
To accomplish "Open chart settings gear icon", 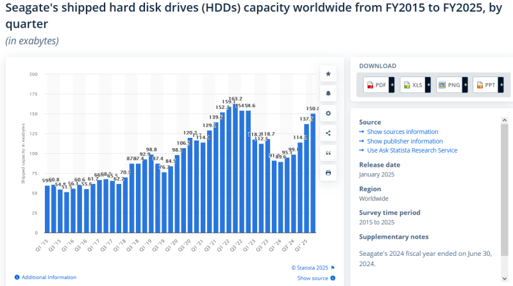I will click(328, 114).
